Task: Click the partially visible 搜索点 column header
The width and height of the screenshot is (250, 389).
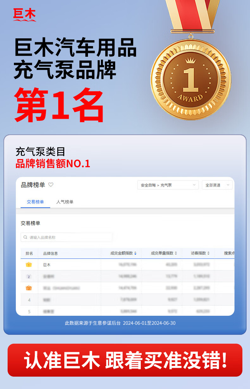Action: pos(229,253)
